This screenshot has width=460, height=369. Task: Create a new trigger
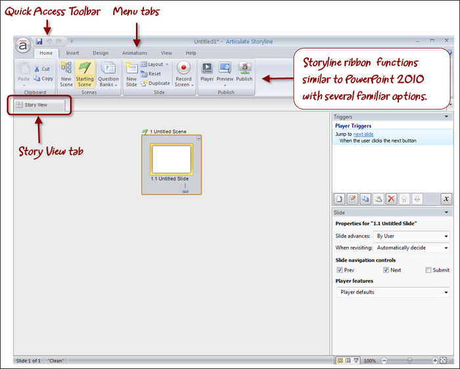[340, 199]
